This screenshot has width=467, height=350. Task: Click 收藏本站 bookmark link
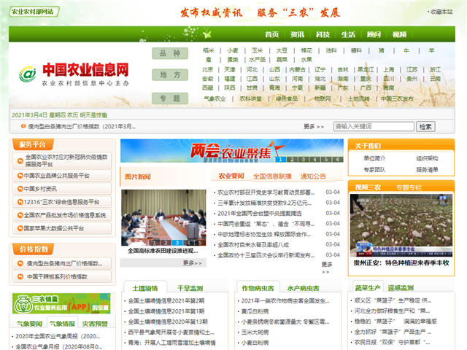coord(440,12)
